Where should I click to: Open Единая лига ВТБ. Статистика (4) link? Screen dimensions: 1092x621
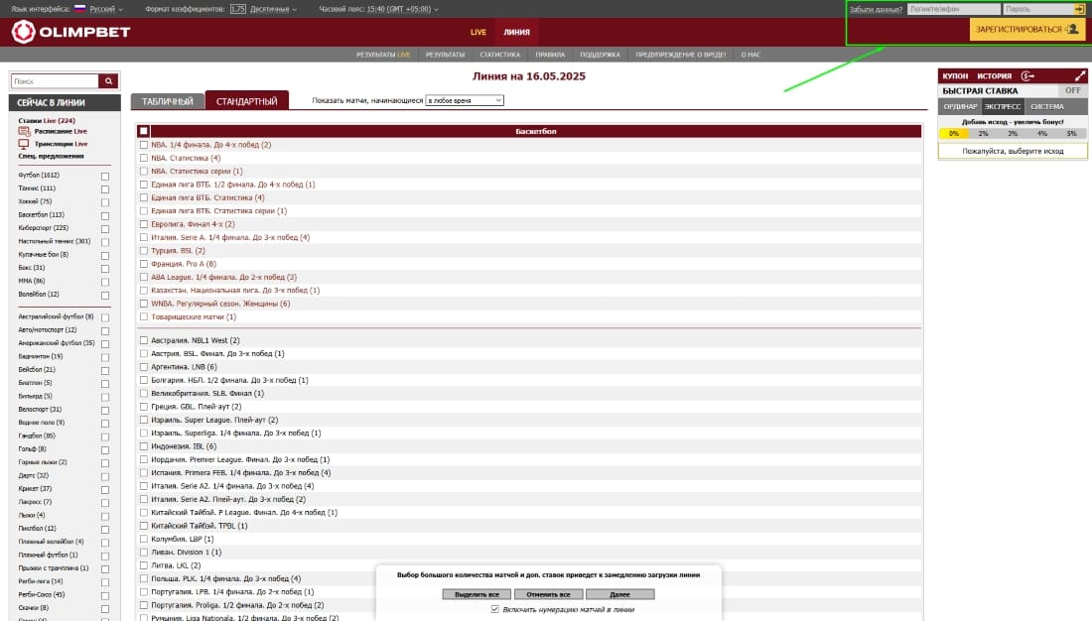click(x=207, y=197)
